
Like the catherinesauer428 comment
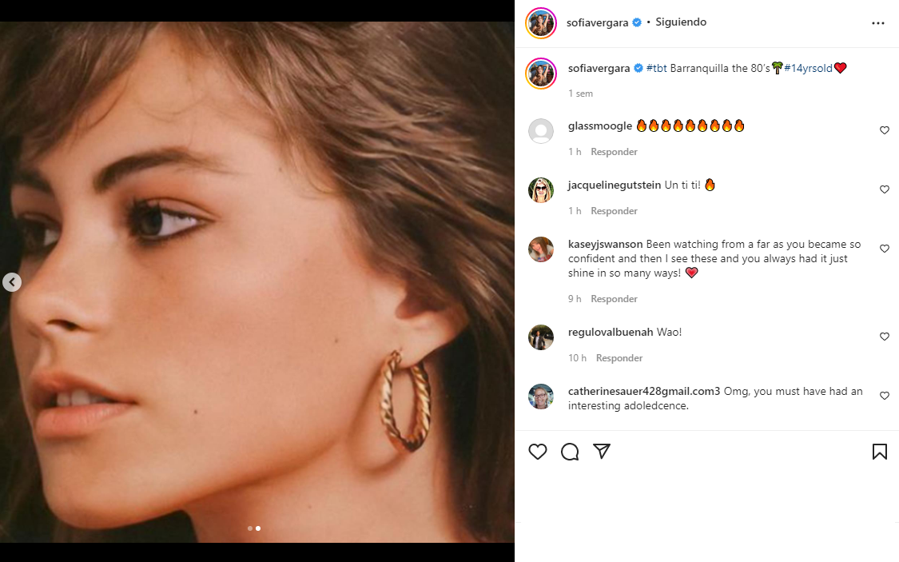(884, 396)
